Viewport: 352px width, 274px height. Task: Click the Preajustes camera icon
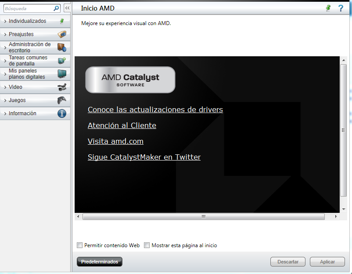(x=62, y=34)
